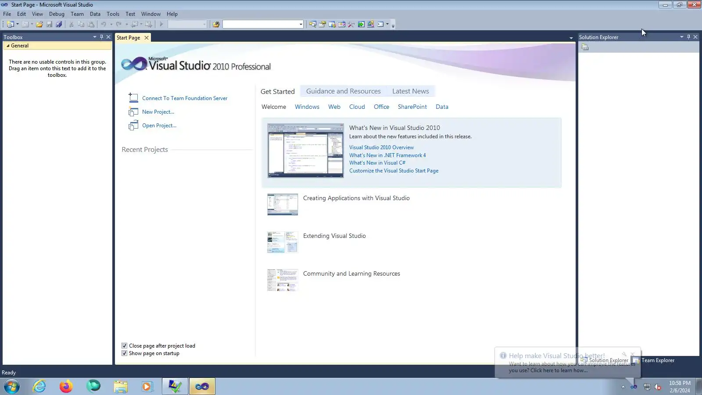Image resolution: width=702 pixels, height=395 pixels.
Task: Click the Paste clipboard icon
Action: click(91, 25)
